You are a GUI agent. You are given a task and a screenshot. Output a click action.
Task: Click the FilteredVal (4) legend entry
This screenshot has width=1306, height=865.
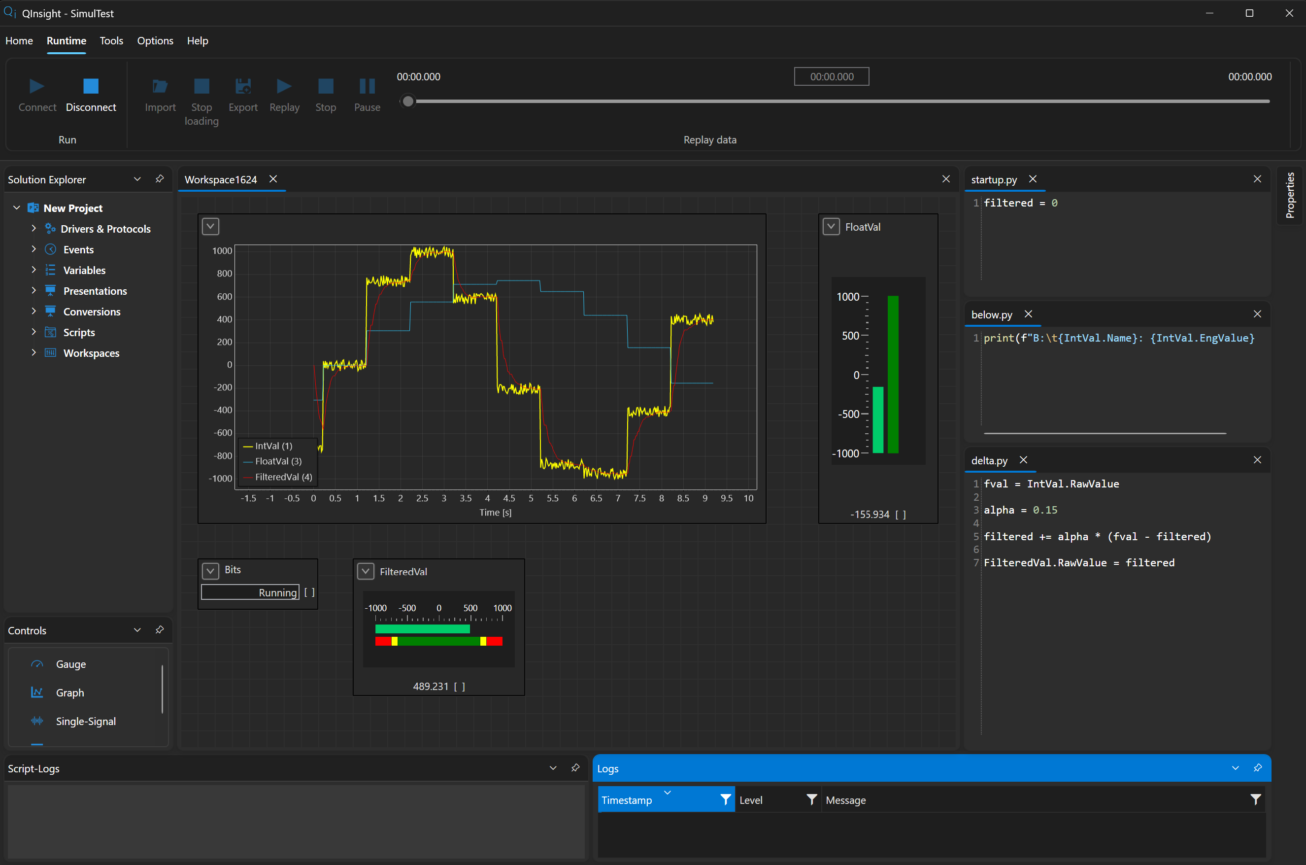(278, 477)
